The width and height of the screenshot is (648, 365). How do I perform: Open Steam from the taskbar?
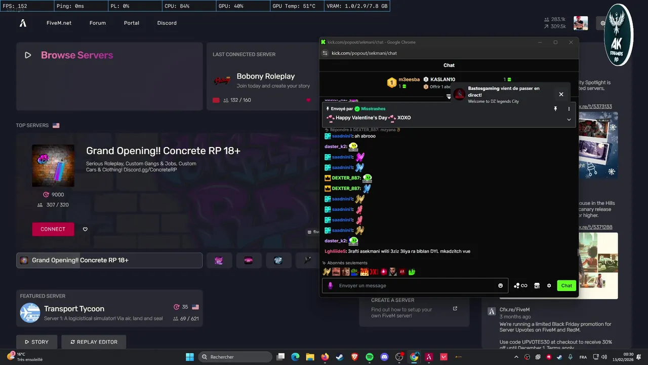coord(340,357)
